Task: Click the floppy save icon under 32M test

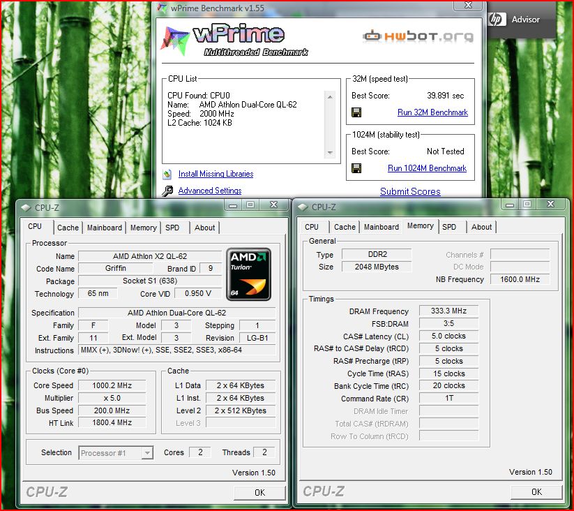Action: (356, 112)
